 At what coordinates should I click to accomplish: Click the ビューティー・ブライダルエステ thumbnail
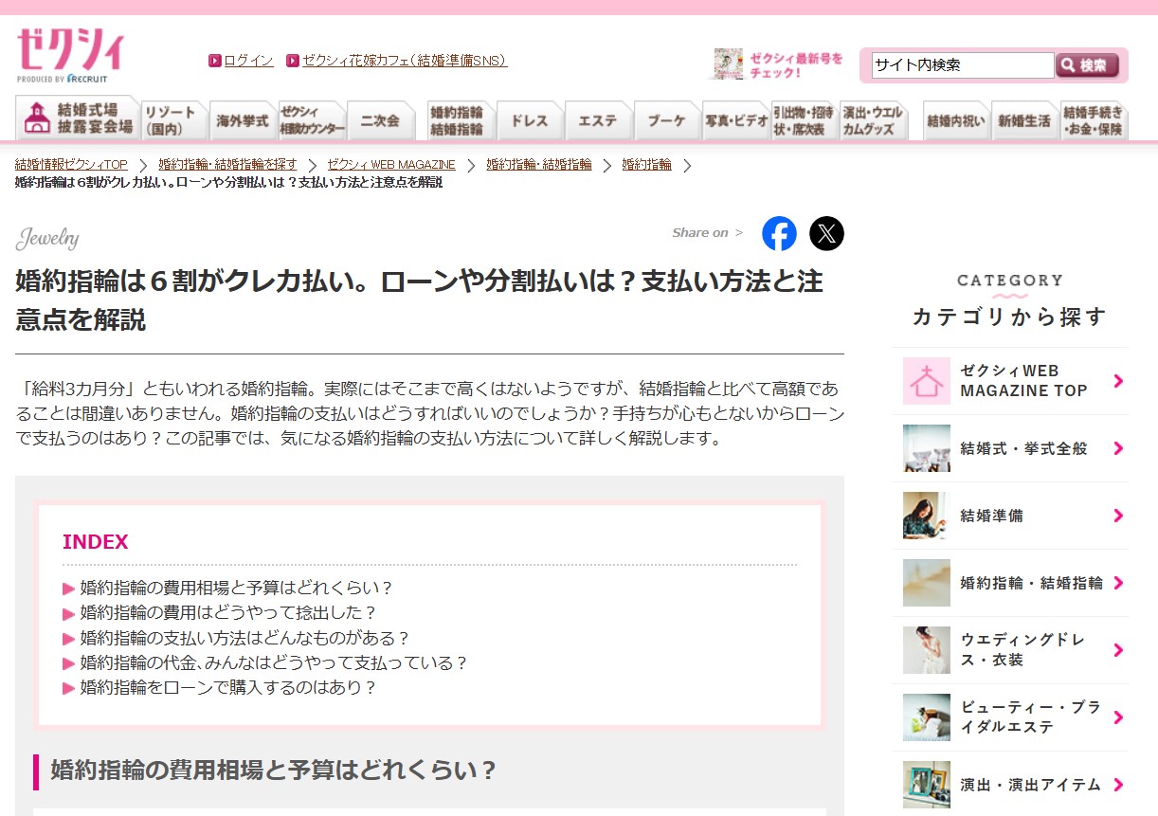pos(926,717)
